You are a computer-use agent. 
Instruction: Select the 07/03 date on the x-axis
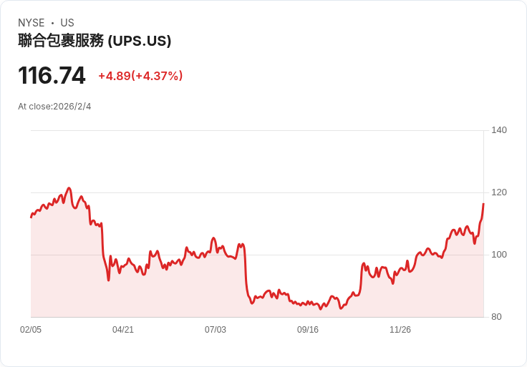pos(216,330)
